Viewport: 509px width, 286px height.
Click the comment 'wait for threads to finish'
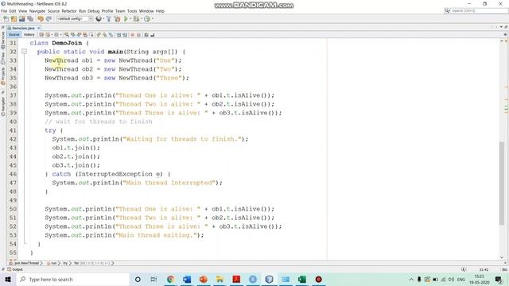pyautogui.click(x=104, y=122)
